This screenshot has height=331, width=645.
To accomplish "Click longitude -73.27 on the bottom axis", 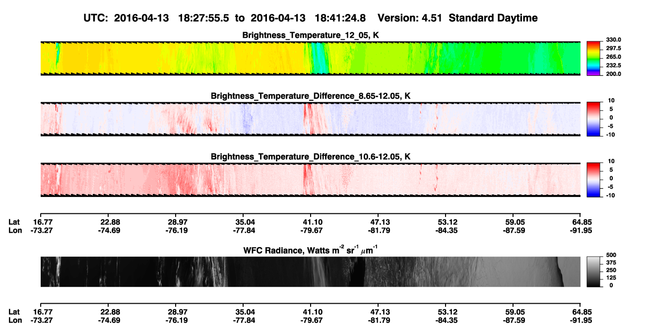I will coord(41,321).
